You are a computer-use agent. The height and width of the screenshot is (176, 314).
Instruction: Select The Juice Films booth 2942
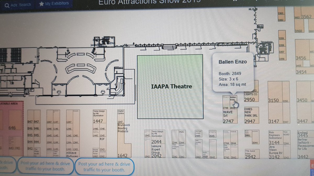point(252,154)
